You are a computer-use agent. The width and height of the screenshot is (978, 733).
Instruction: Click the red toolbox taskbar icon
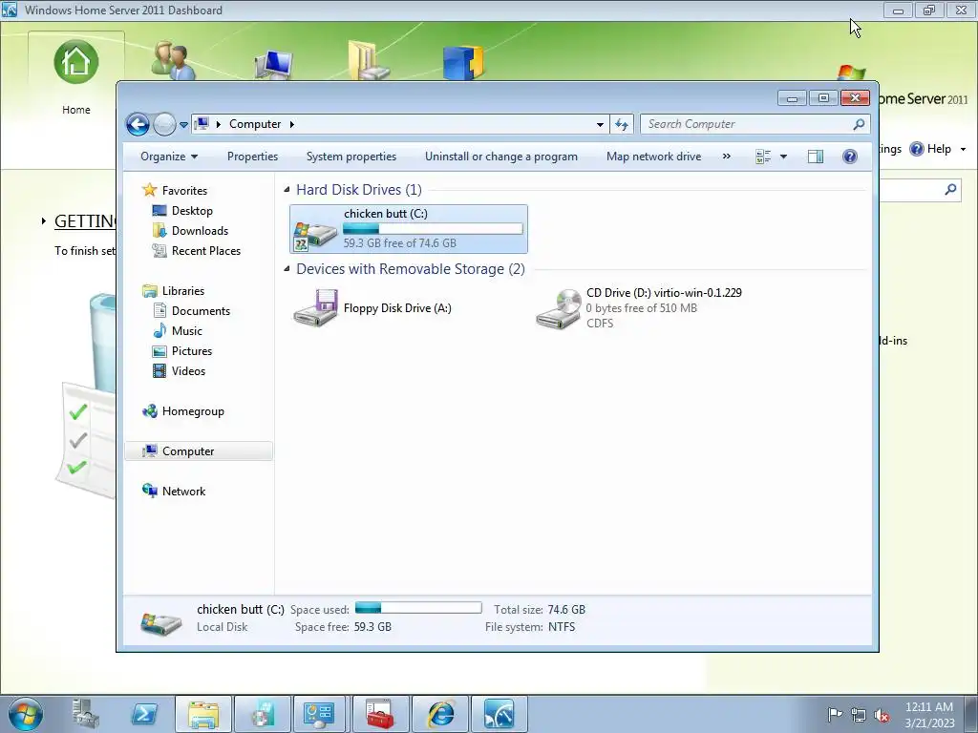pyautogui.click(x=380, y=714)
